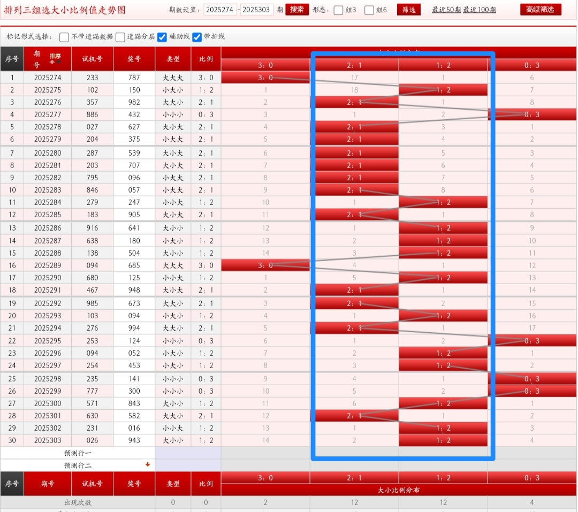Focus the start period field 2025274
The height and width of the screenshot is (512, 578).
[220, 10]
